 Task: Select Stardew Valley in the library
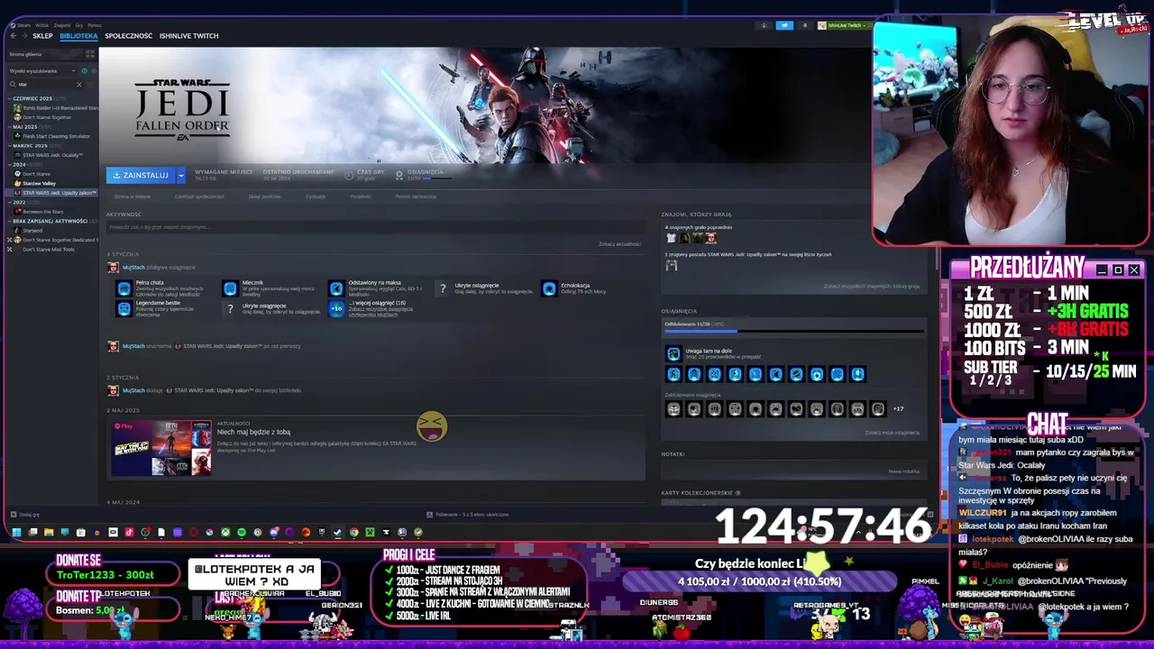point(36,183)
